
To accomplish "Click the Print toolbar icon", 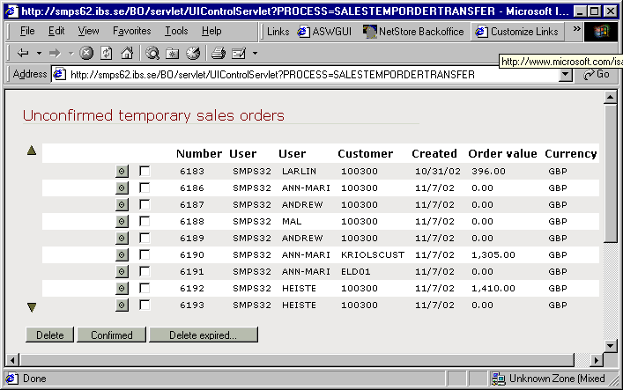I will tap(219, 53).
